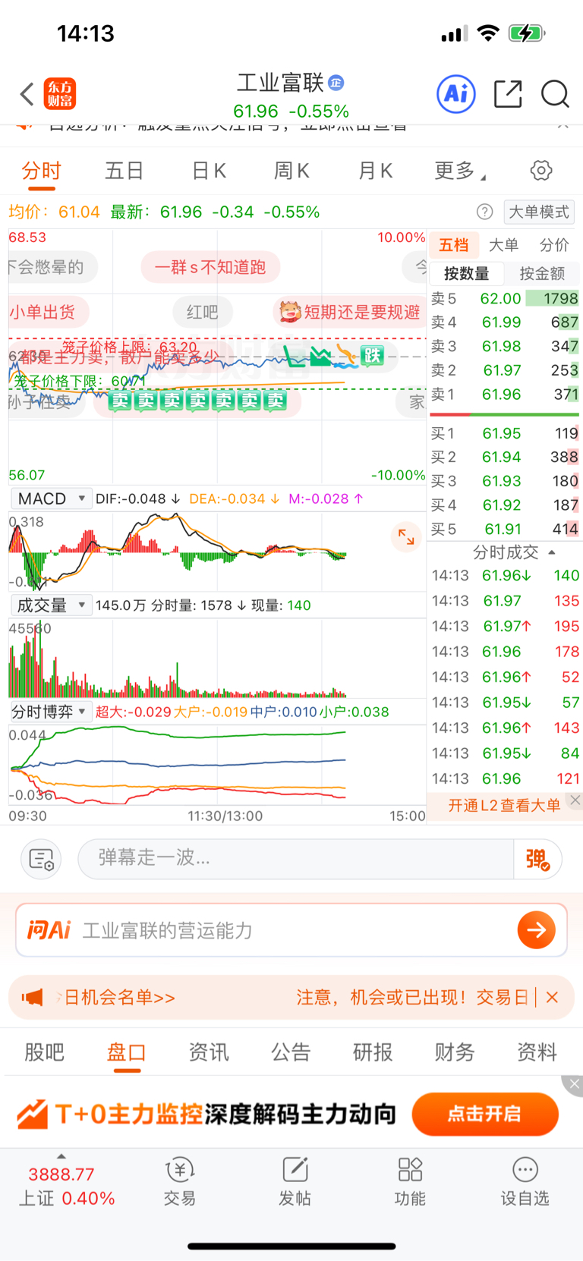Open the 交易 bottom icon
Viewport: 583px width, 1261px height.
point(180,1182)
